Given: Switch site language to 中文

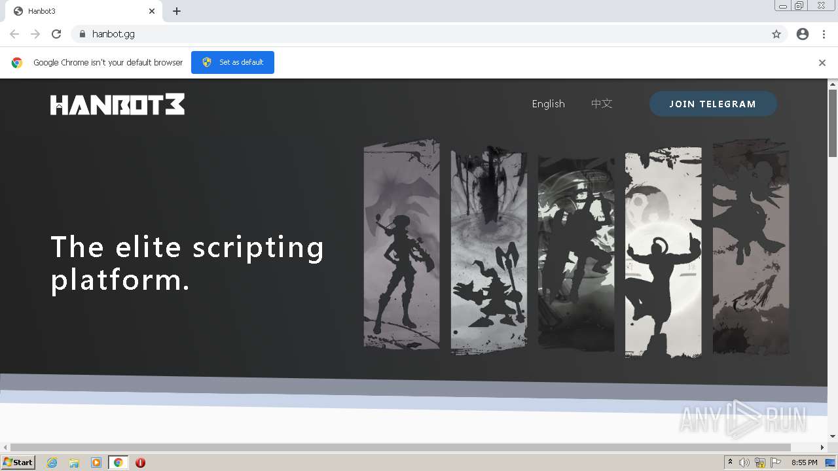Looking at the screenshot, I should pos(601,104).
